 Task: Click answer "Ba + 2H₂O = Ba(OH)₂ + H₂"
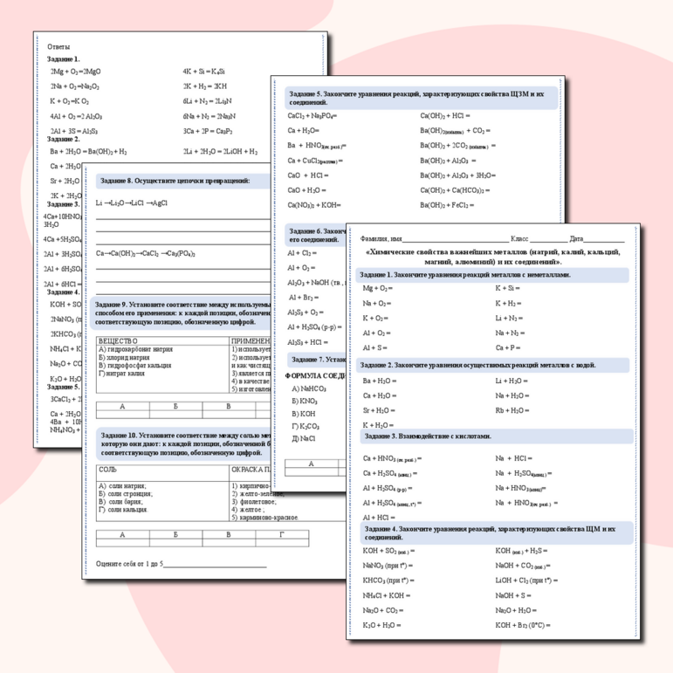click(88, 152)
